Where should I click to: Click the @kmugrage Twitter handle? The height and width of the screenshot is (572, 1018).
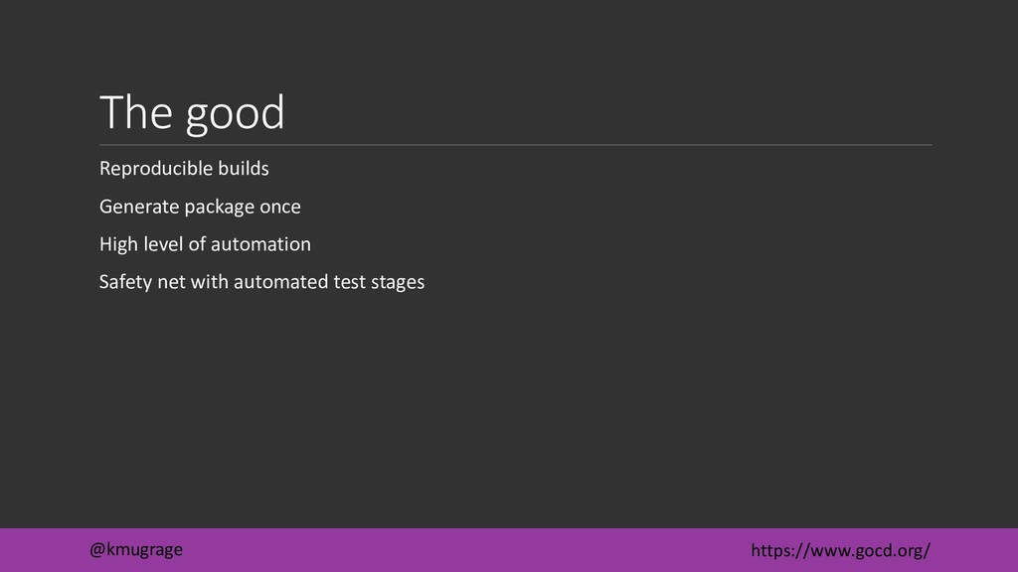pyautogui.click(x=135, y=550)
